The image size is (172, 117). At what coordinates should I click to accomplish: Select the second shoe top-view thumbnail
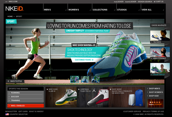[85, 79]
